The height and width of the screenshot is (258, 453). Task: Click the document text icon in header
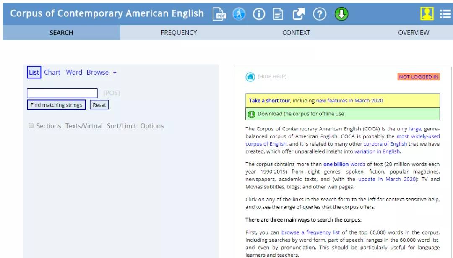pyautogui.click(x=278, y=14)
